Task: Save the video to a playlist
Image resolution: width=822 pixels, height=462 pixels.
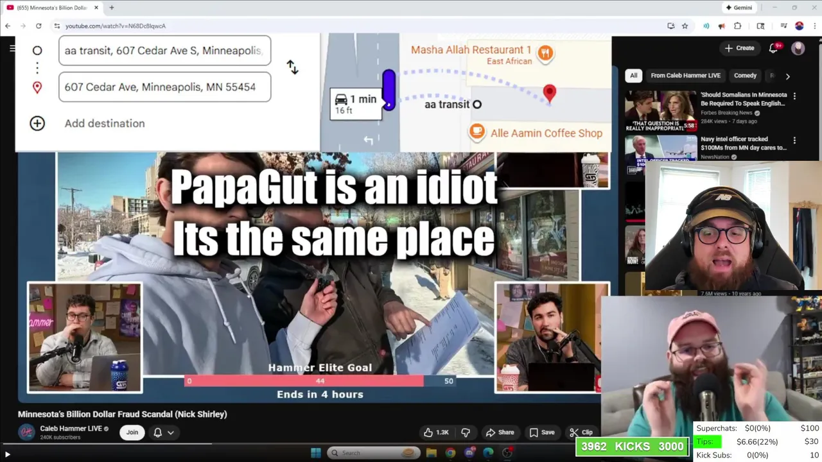Action: click(x=541, y=432)
